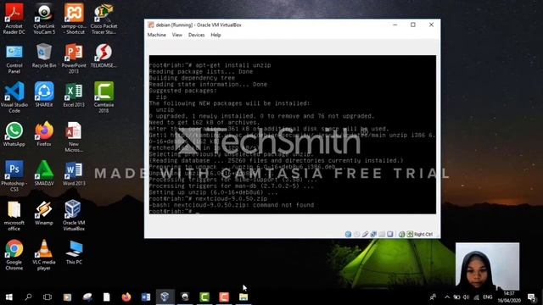Select Excel 2013 desktop icon

point(74,95)
